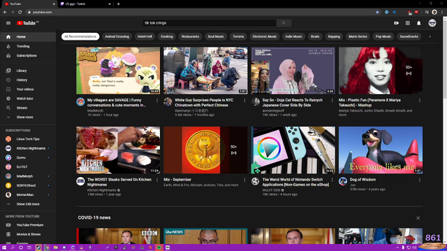Open options menu for Mix - September
Viewport: 447px width, 251px height.
coord(244,180)
